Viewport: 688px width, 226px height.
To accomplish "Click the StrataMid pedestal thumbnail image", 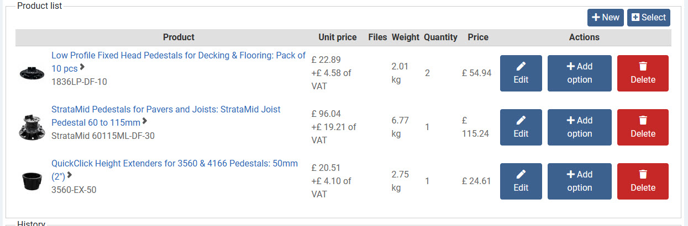I will [x=31, y=127].
